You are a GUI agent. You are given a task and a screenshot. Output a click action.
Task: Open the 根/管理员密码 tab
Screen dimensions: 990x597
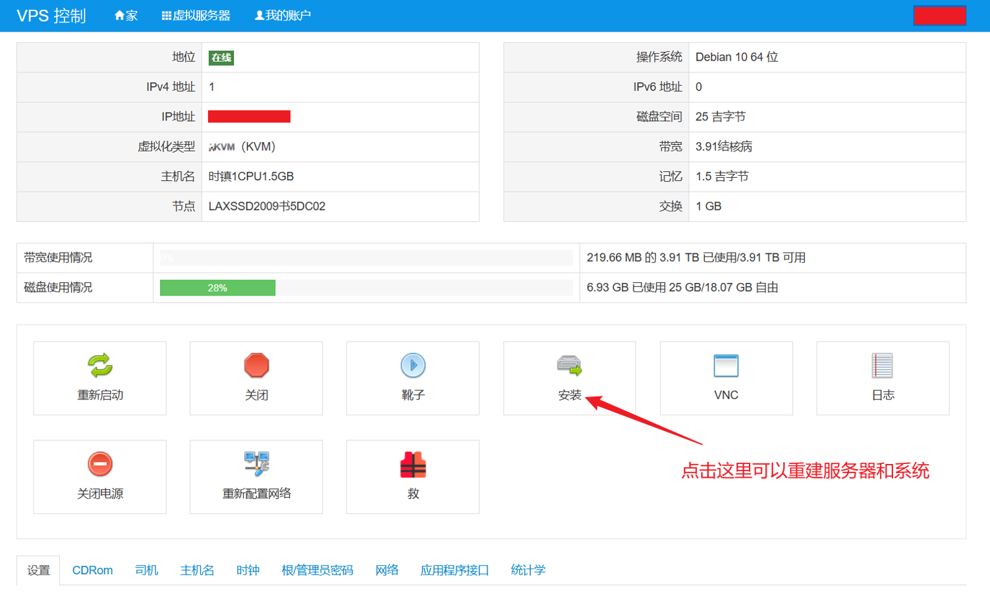(317, 570)
